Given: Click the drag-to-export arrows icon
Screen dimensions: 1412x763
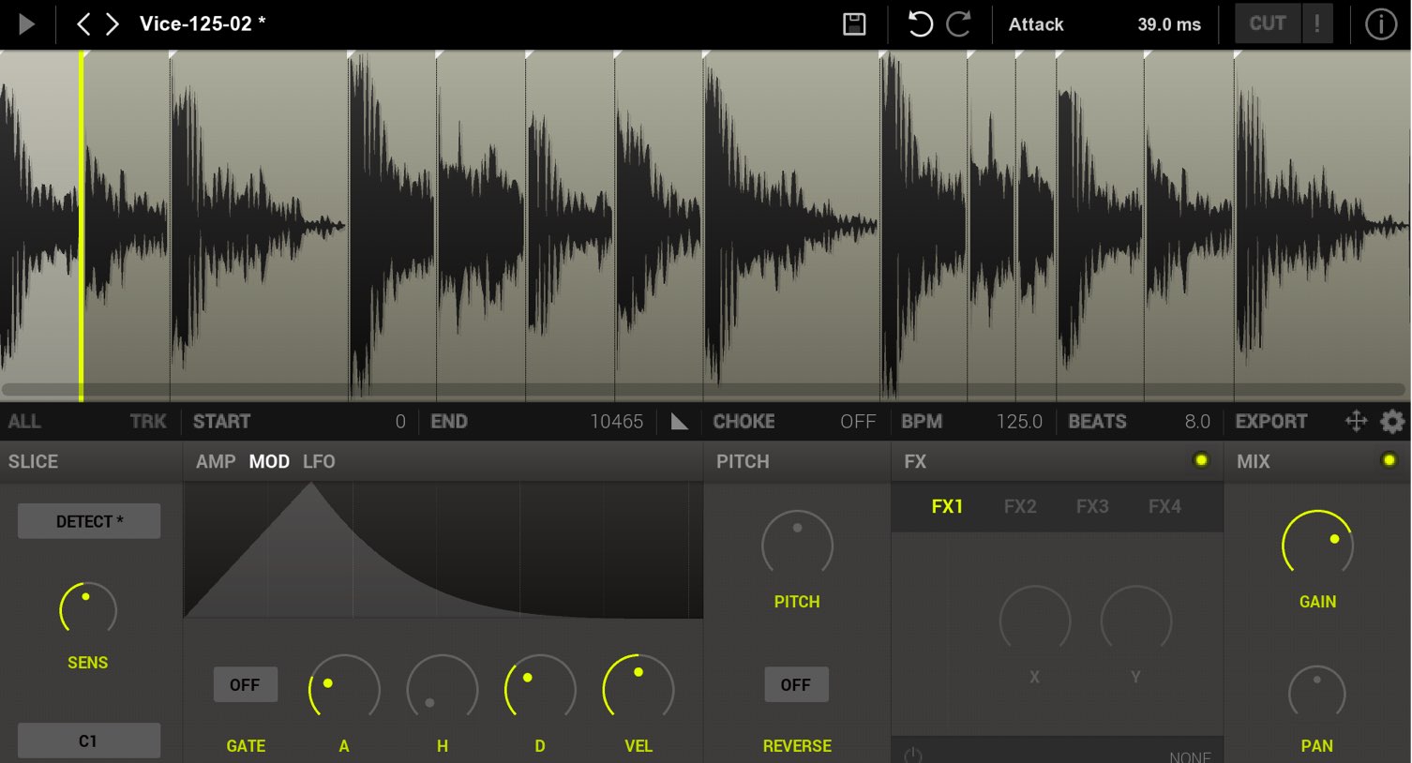Looking at the screenshot, I should pos(1356,422).
